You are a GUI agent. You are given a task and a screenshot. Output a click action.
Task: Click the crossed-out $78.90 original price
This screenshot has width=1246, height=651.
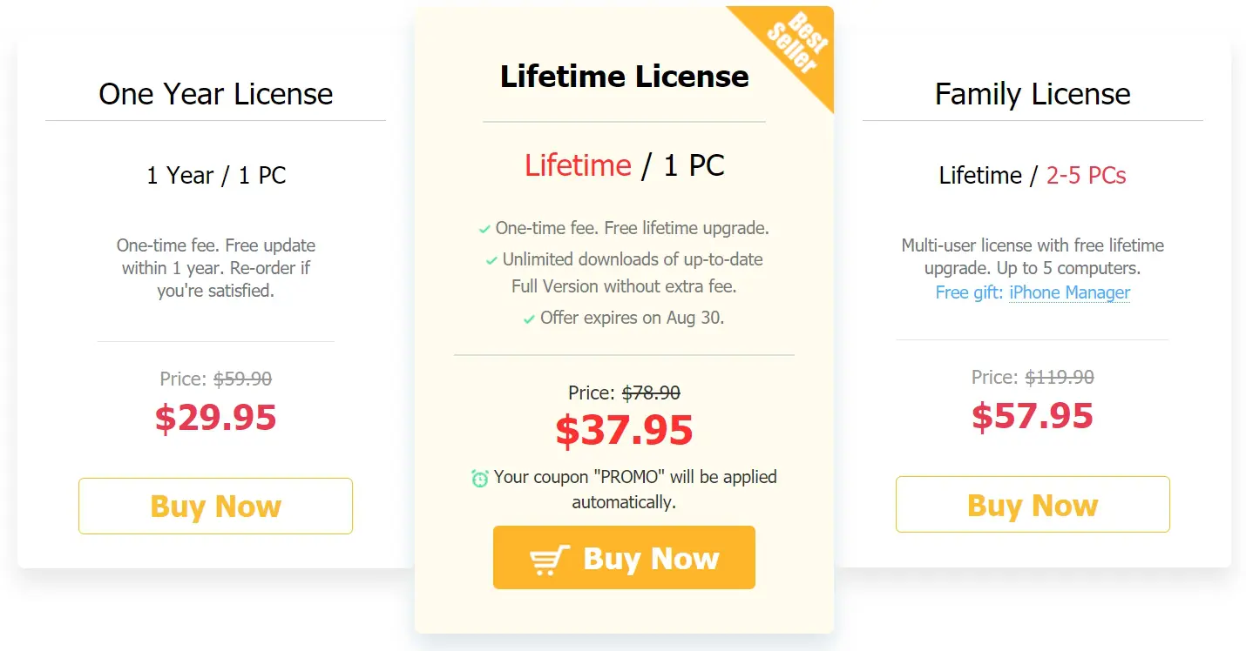pyautogui.click(x=651, y=393)
